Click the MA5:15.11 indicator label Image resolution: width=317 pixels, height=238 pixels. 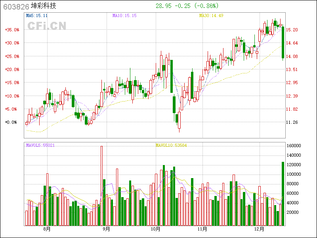click(x=37, y=15)
